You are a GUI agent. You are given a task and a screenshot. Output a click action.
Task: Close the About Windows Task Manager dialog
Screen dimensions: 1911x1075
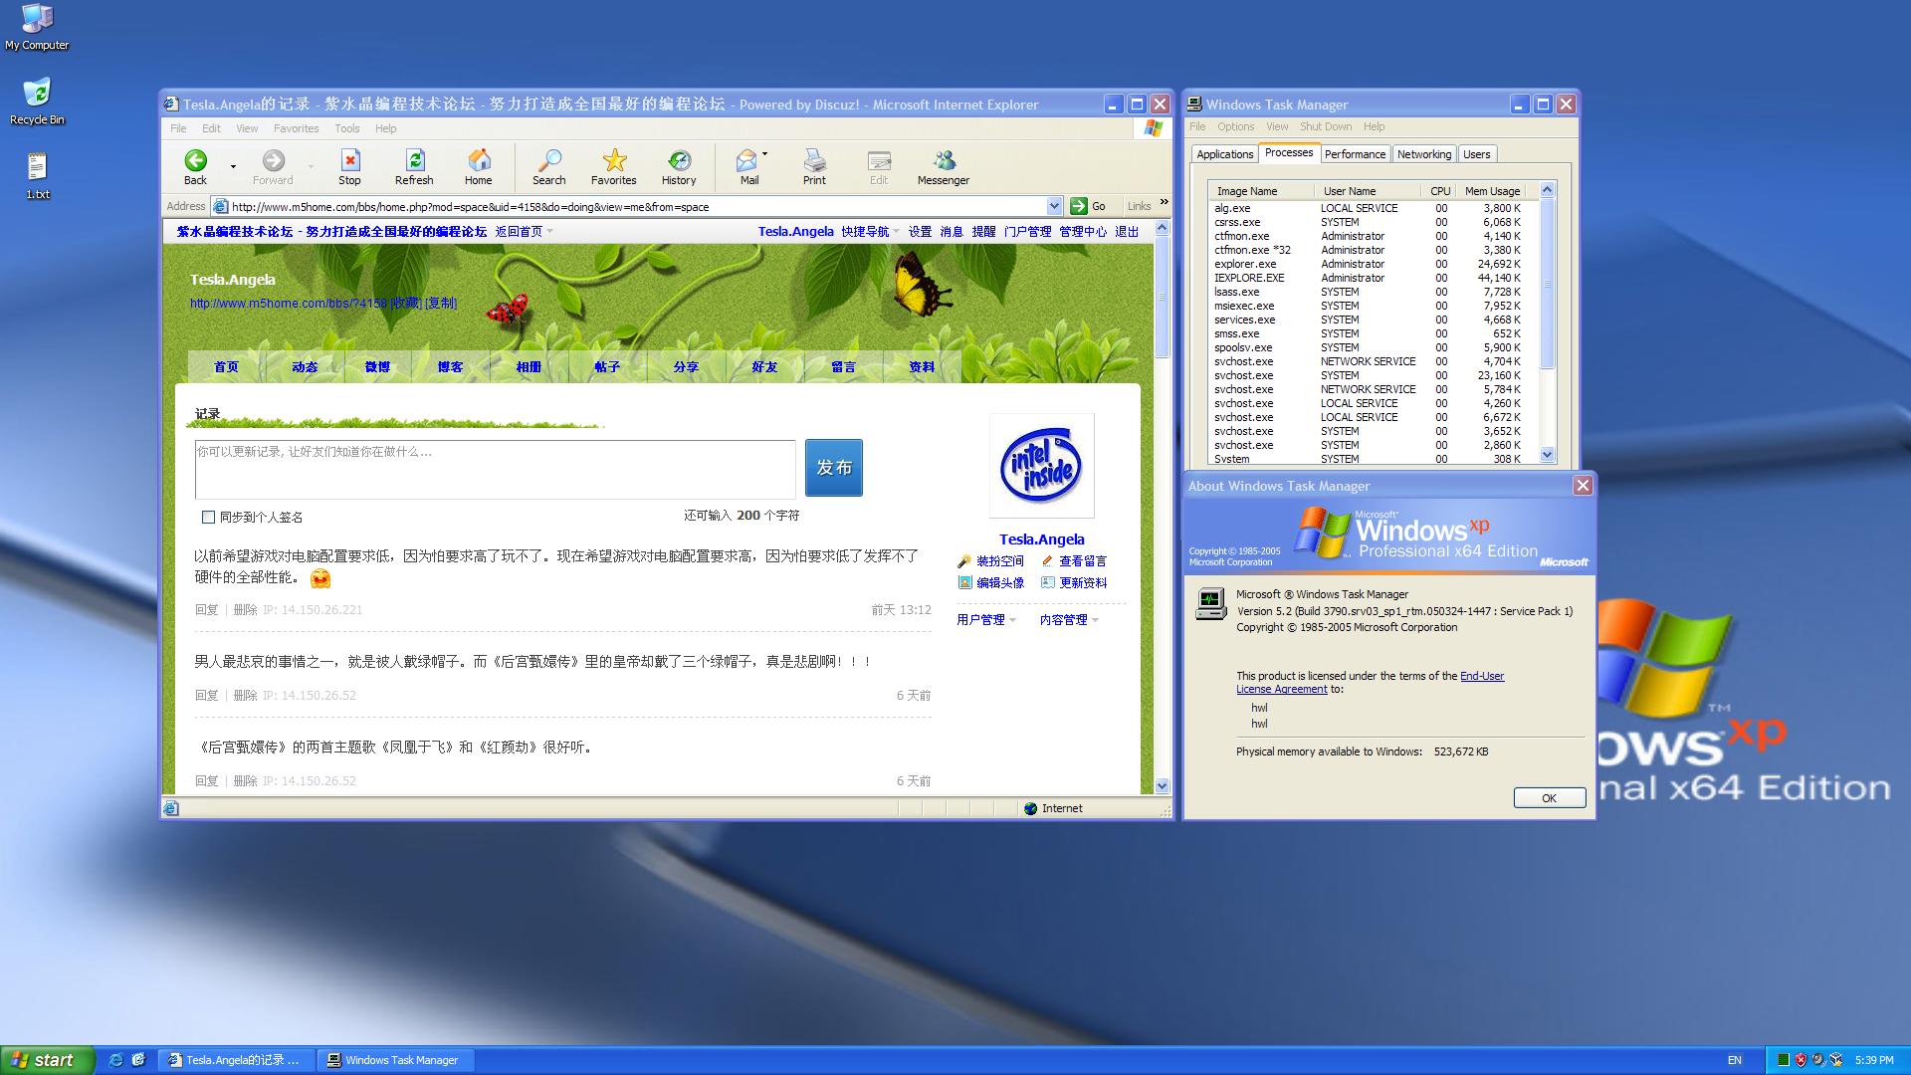tap(1583, 486)
